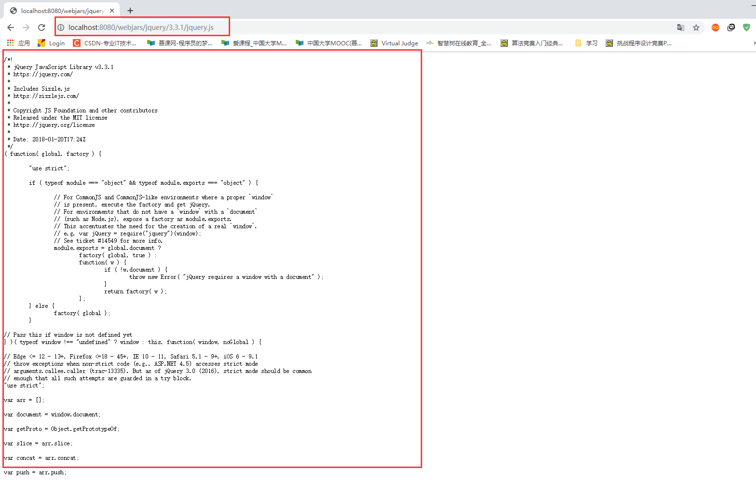Click the red infinity extension icon
Image resolution: width=756 pixels, height=483 pixels.
(x=715, y=28)
